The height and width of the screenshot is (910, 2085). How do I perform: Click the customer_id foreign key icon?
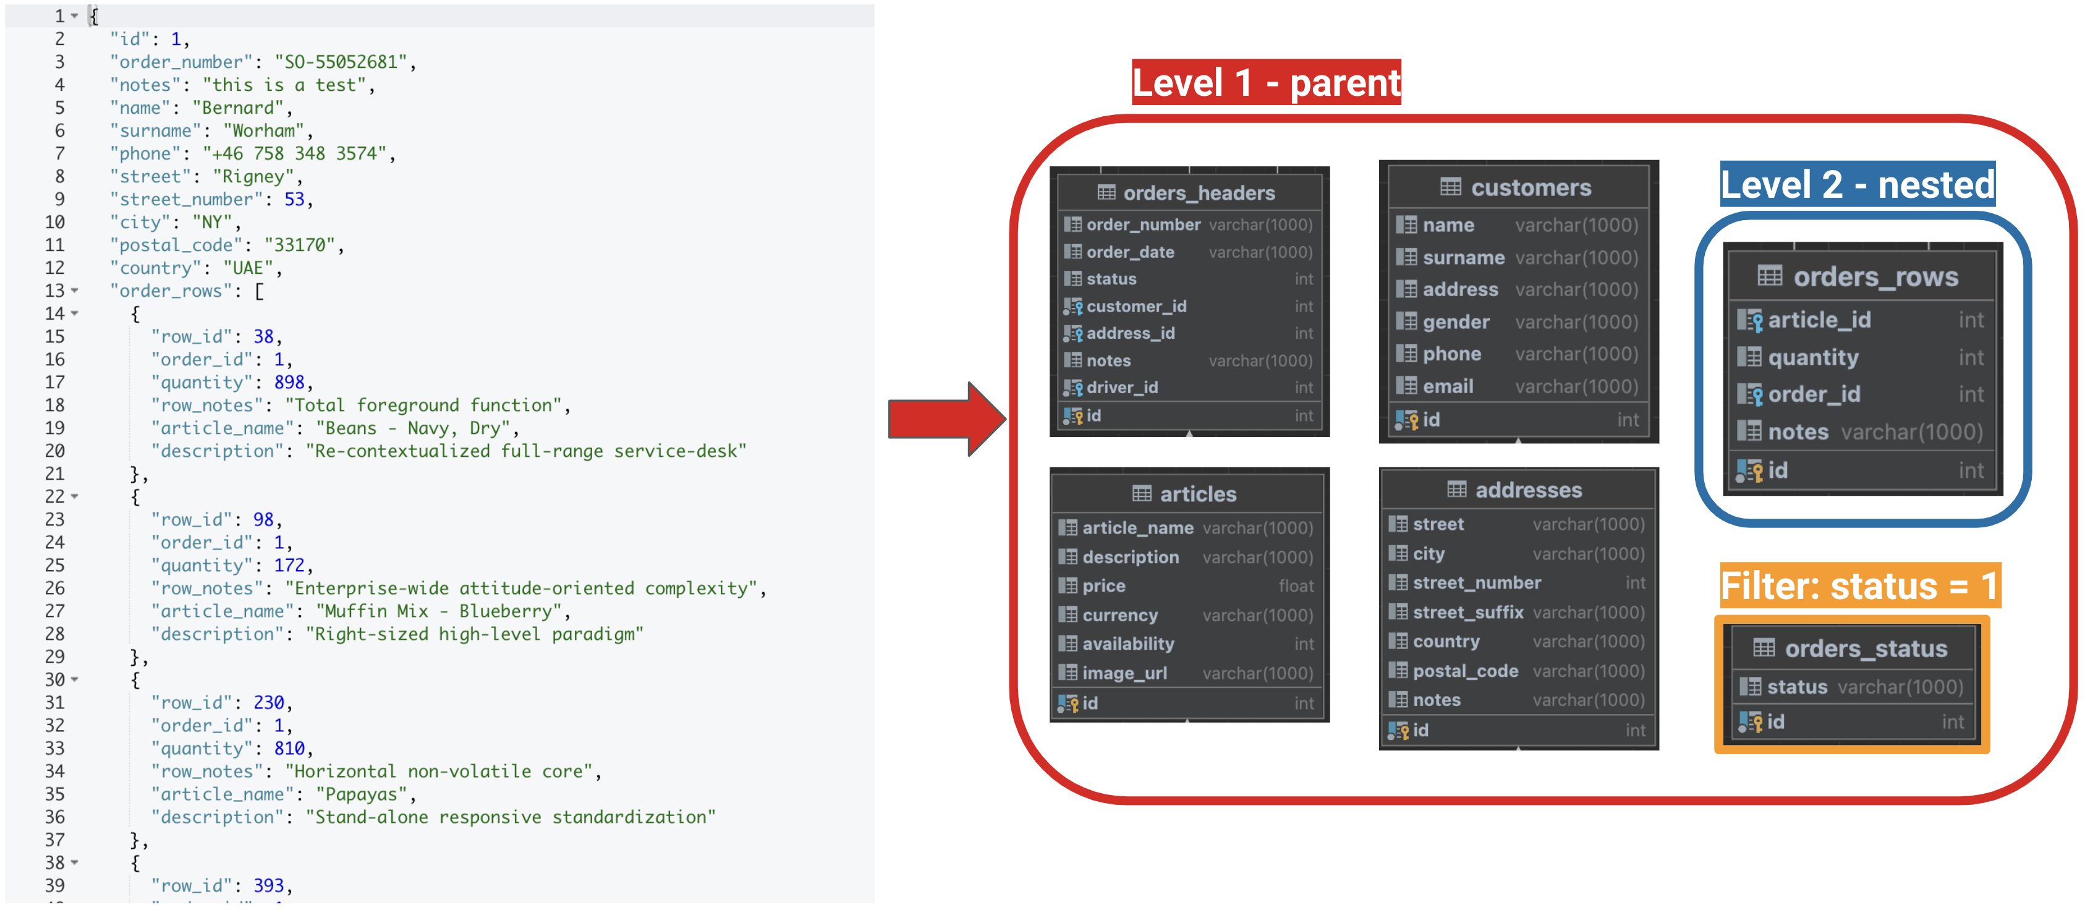pos(1072,307)
